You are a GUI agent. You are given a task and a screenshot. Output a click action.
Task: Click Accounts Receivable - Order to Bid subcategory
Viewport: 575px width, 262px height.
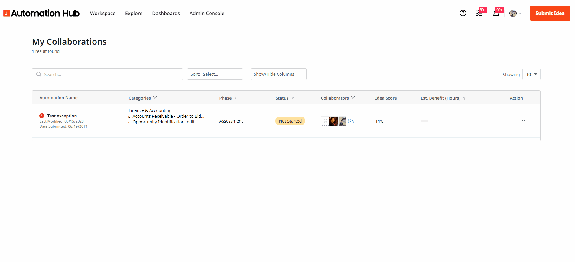click(168, 116)
